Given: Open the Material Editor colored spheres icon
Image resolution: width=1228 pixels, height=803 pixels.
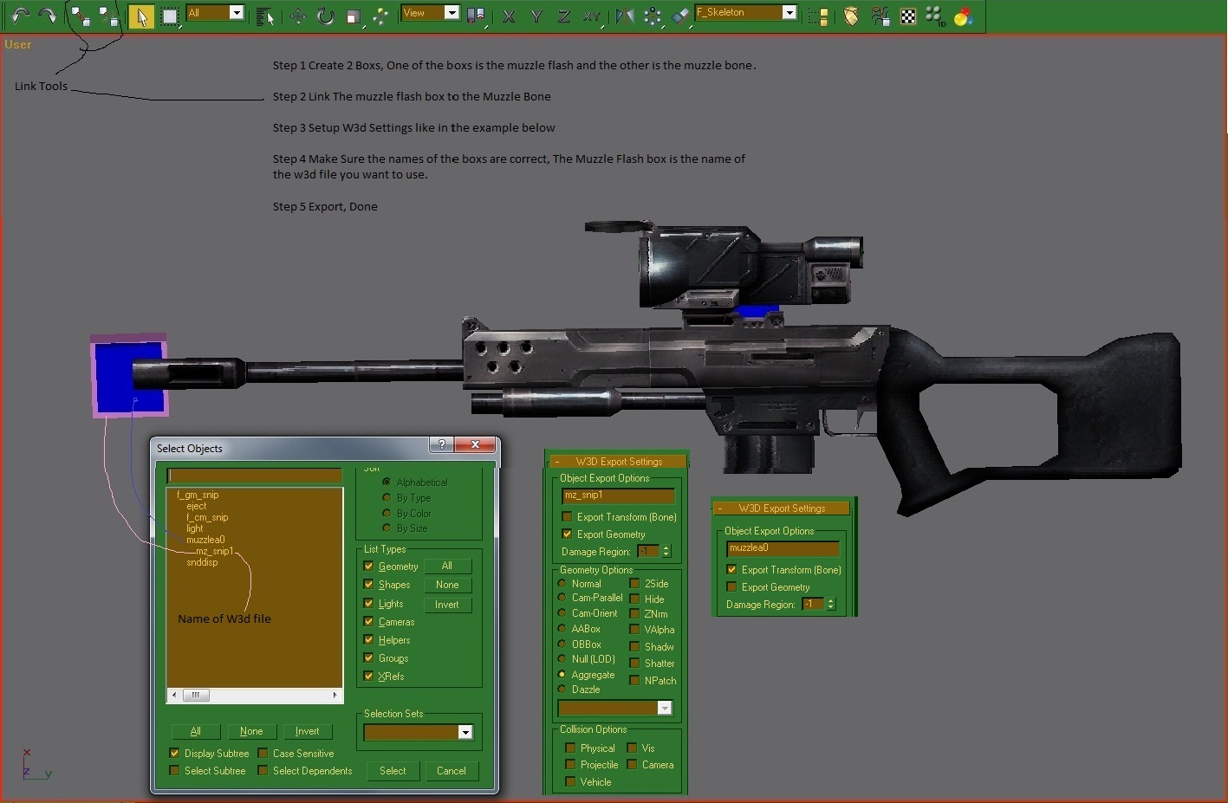Looking at the screenshot, I should (963, 16).
